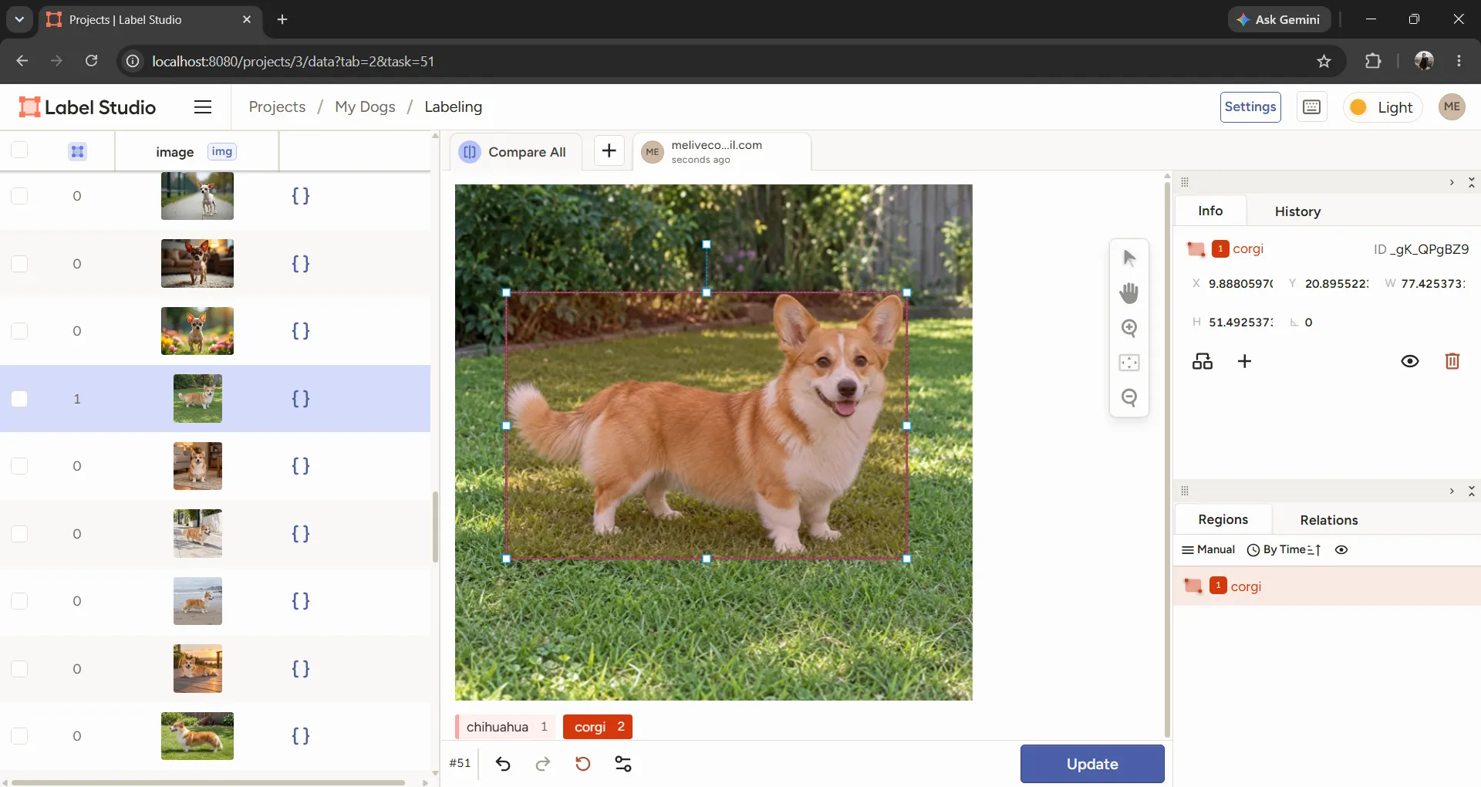Reload the browser page

tap(91, 61)
